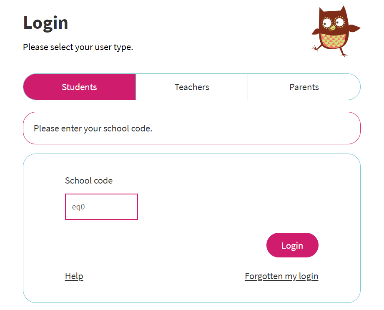Click the pink Login button

pyautogui.click(x=292, y=245)
